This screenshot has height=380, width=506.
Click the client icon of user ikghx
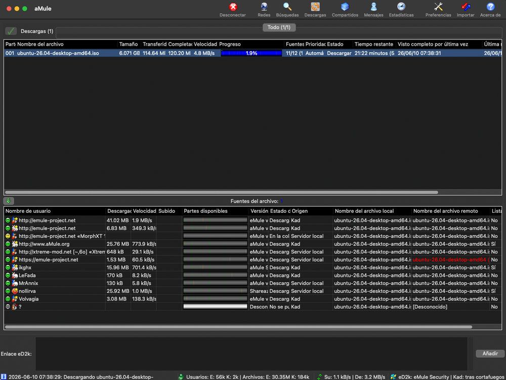15,268
